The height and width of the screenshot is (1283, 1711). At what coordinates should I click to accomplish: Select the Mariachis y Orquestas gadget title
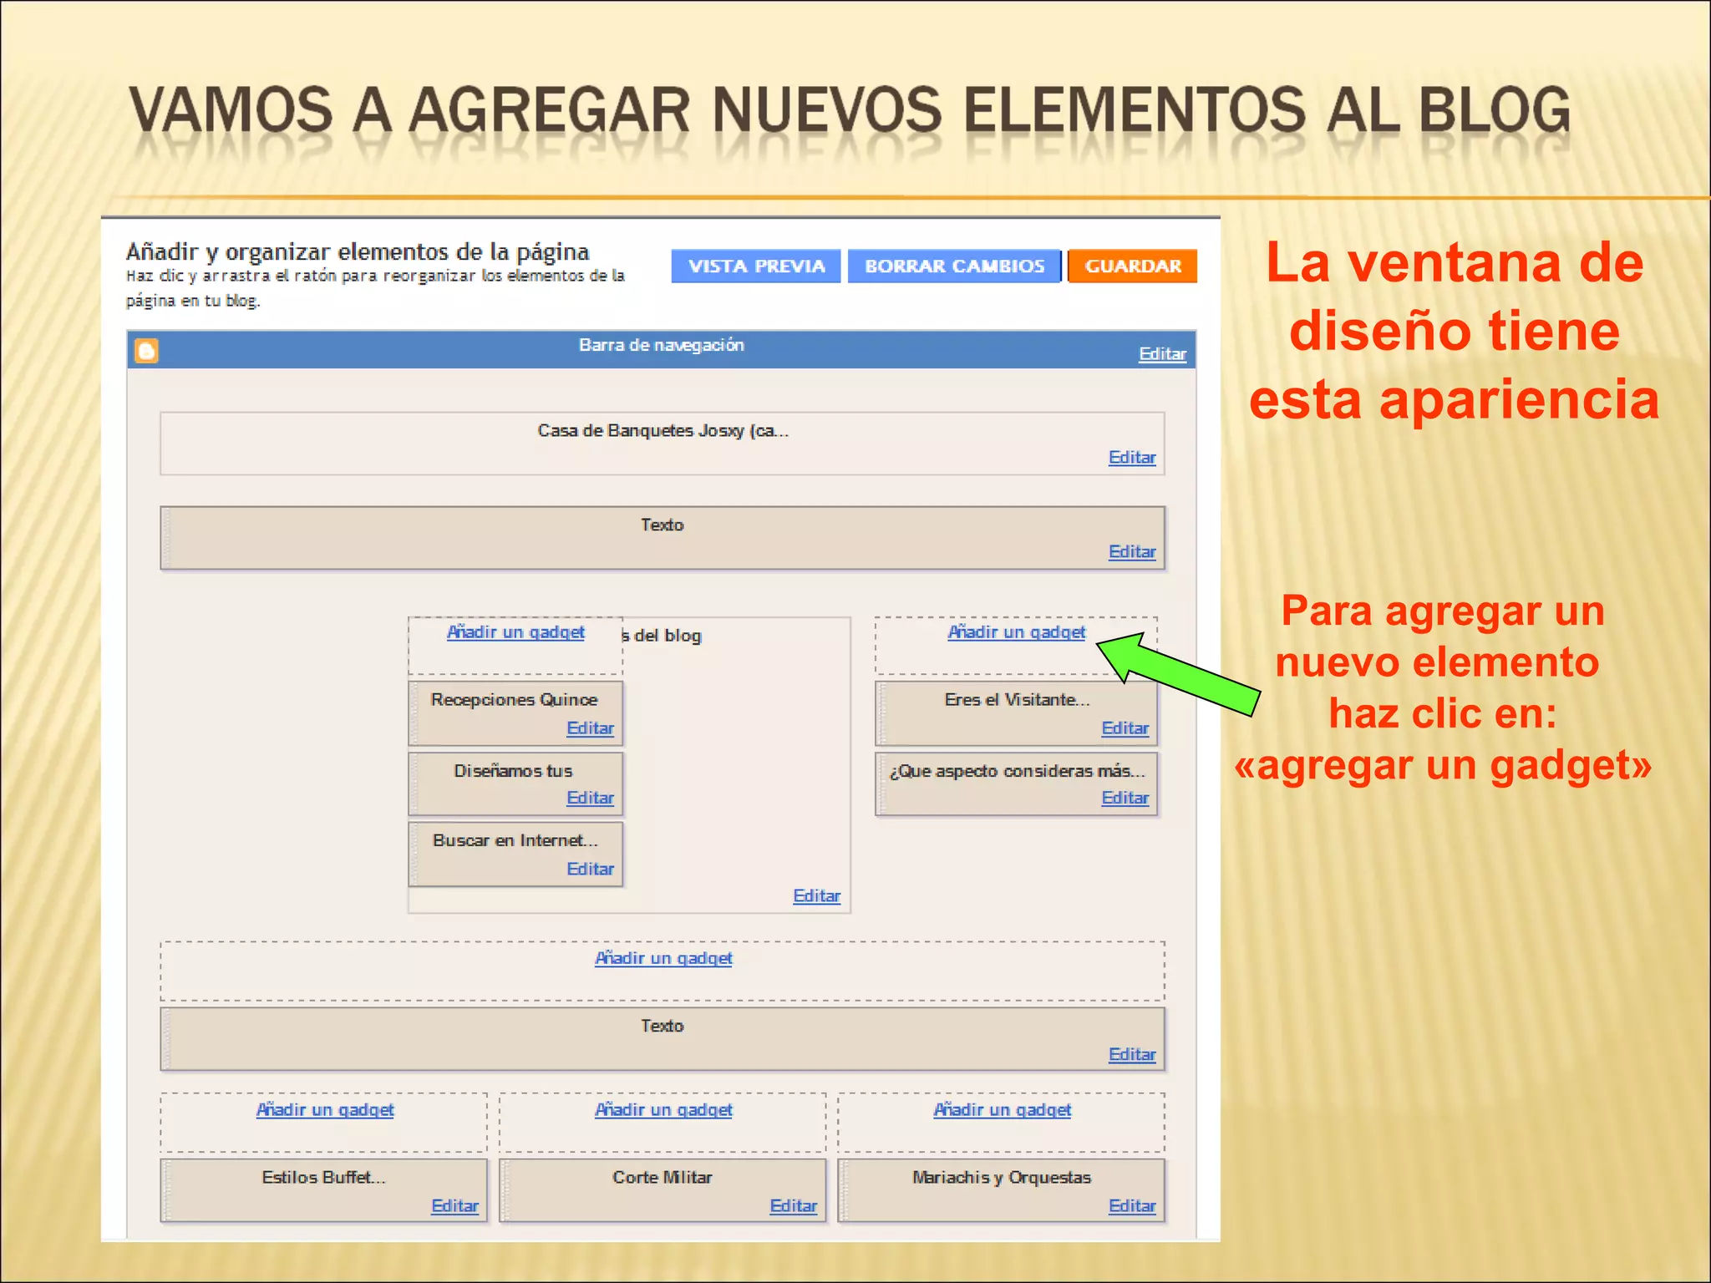[x=1002, y=1178]
